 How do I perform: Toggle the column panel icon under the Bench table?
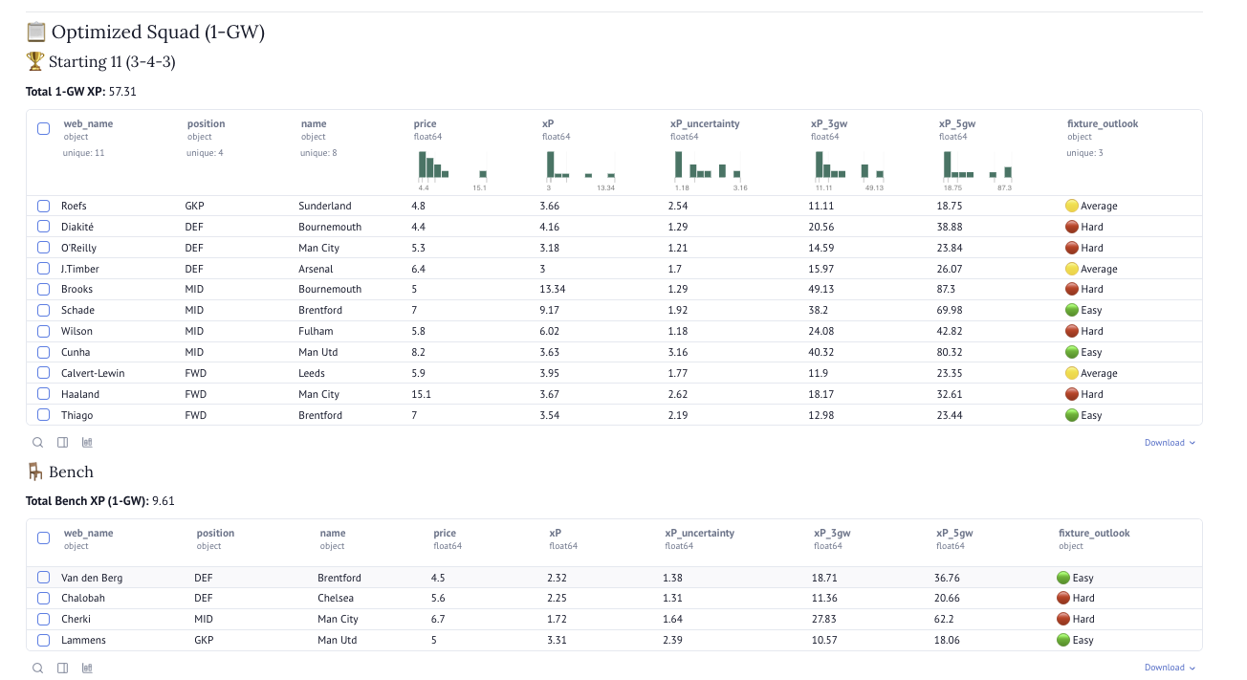(x=62, y=667)
